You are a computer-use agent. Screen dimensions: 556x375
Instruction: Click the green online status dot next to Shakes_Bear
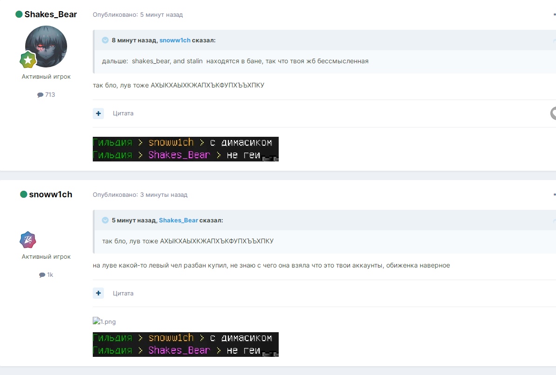click(x=19, y=14)
